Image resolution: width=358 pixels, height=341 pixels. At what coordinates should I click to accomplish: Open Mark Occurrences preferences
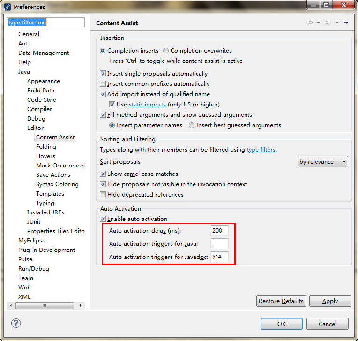click(x=60, y=166)
